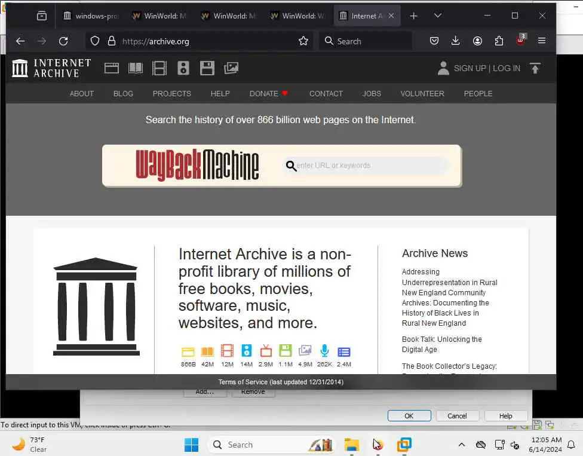Open File Explorer from the taskbar
The height and width of the screenshot is (456, 583).
click(x=351, y=445)
